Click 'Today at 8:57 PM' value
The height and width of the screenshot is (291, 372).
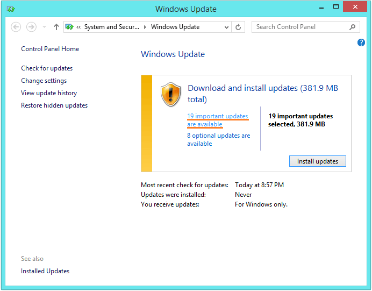coord(259,185)
